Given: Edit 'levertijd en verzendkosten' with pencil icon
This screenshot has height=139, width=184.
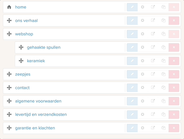Looking at the screenshot, I should [132, 114].
